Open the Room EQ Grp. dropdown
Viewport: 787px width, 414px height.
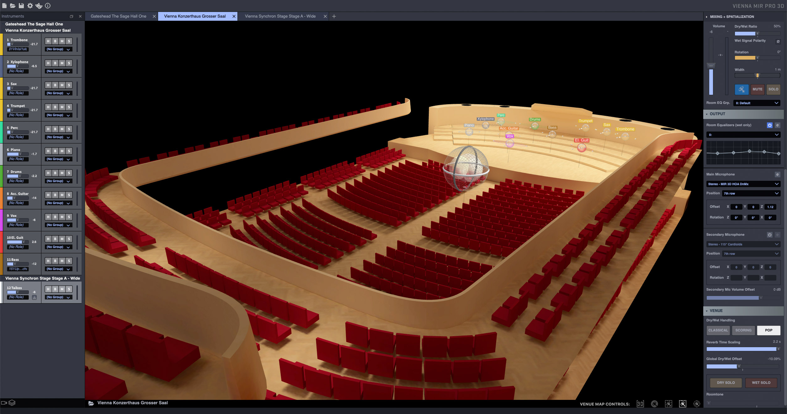click(757, 103)
